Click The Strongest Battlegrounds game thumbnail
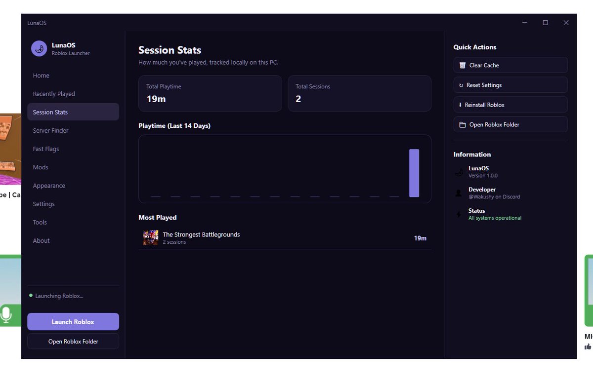 (151, 238)
